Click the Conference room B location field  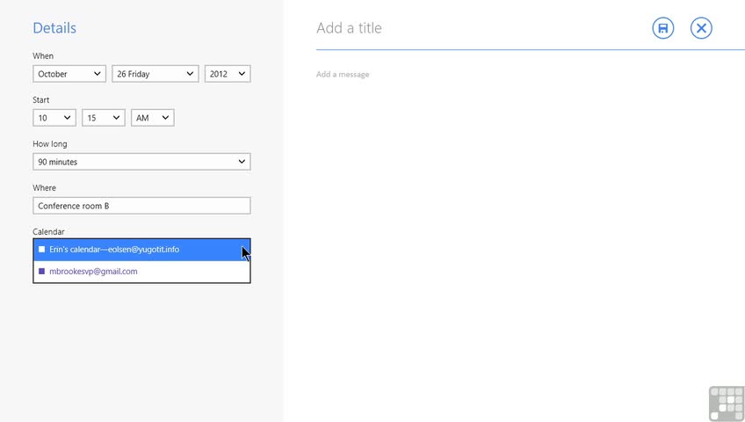click(x=141, y=206)
